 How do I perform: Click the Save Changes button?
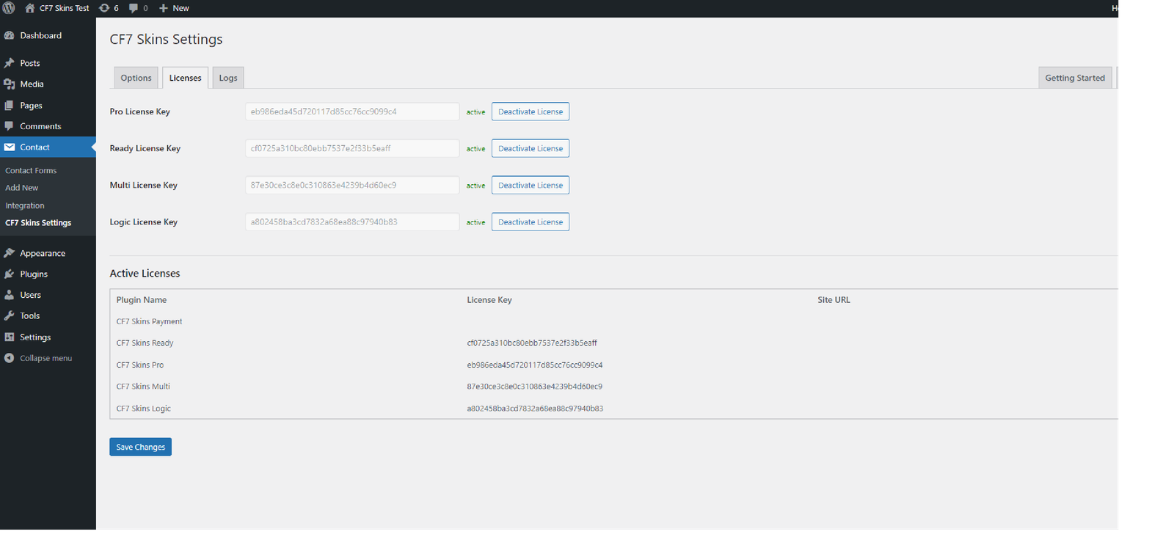click(x=140, y=447)
